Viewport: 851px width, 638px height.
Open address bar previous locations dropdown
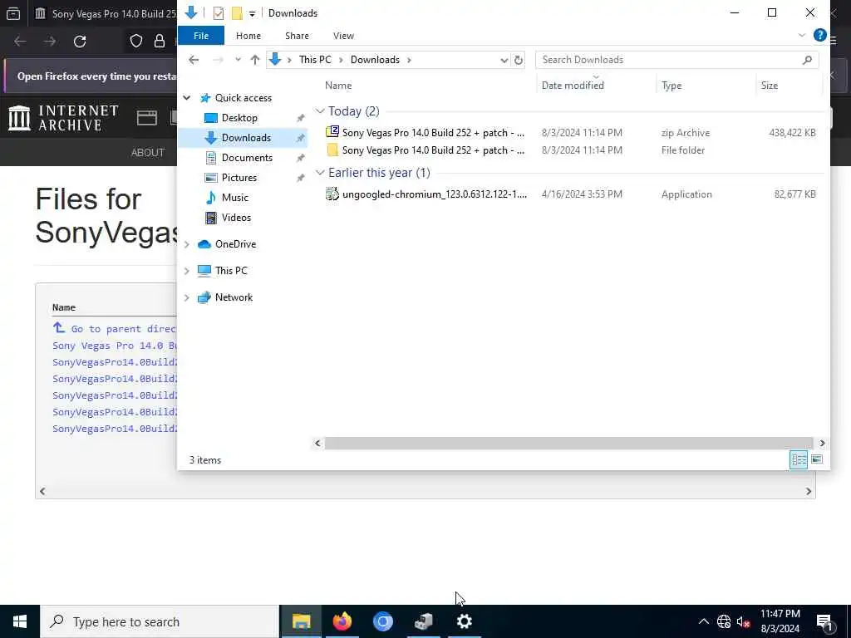pos(504,60)
